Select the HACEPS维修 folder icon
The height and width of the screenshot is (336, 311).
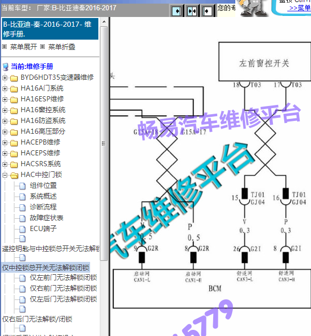click(x=14, y=154)
